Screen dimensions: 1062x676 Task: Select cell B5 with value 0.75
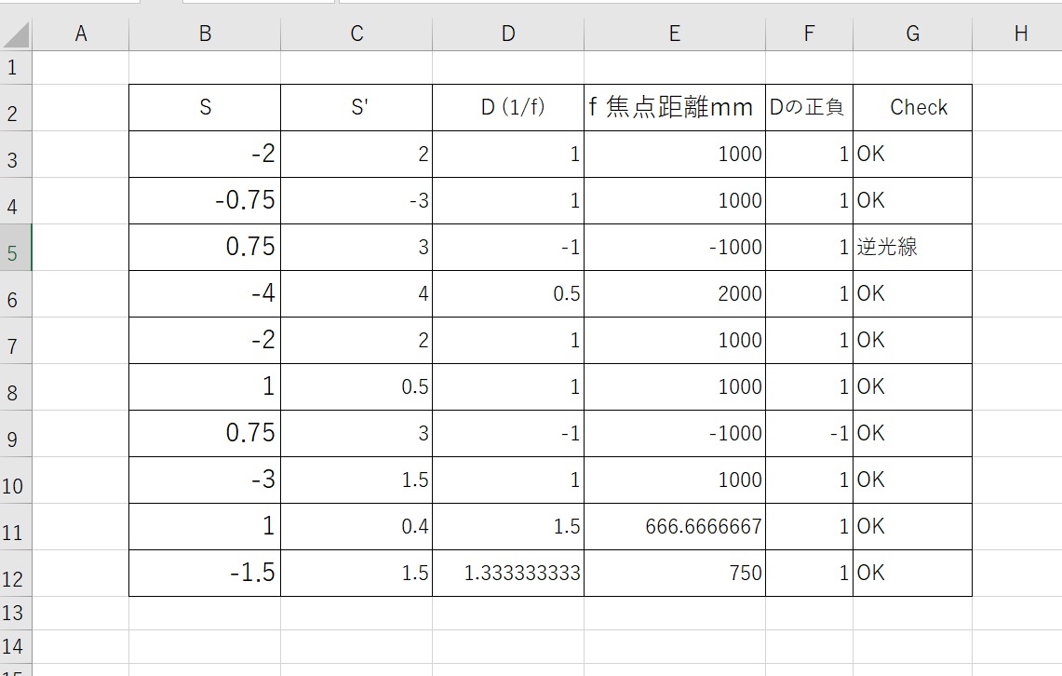pos(205,248)
